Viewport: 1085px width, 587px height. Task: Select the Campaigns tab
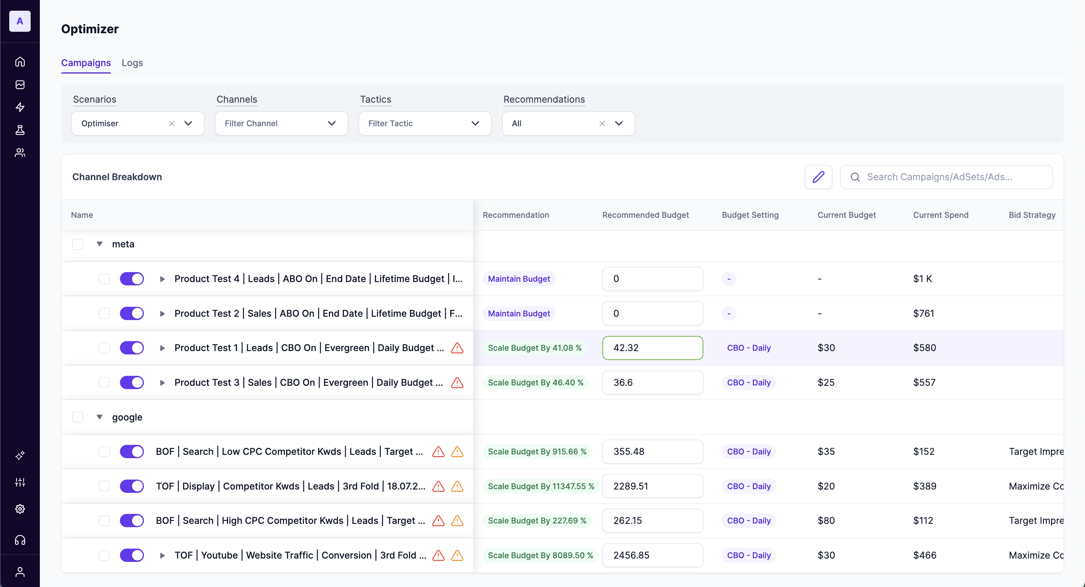(x=86, y=63)
